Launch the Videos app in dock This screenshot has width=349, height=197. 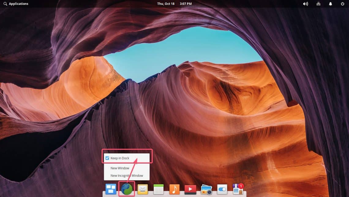[x=190, y=189]
